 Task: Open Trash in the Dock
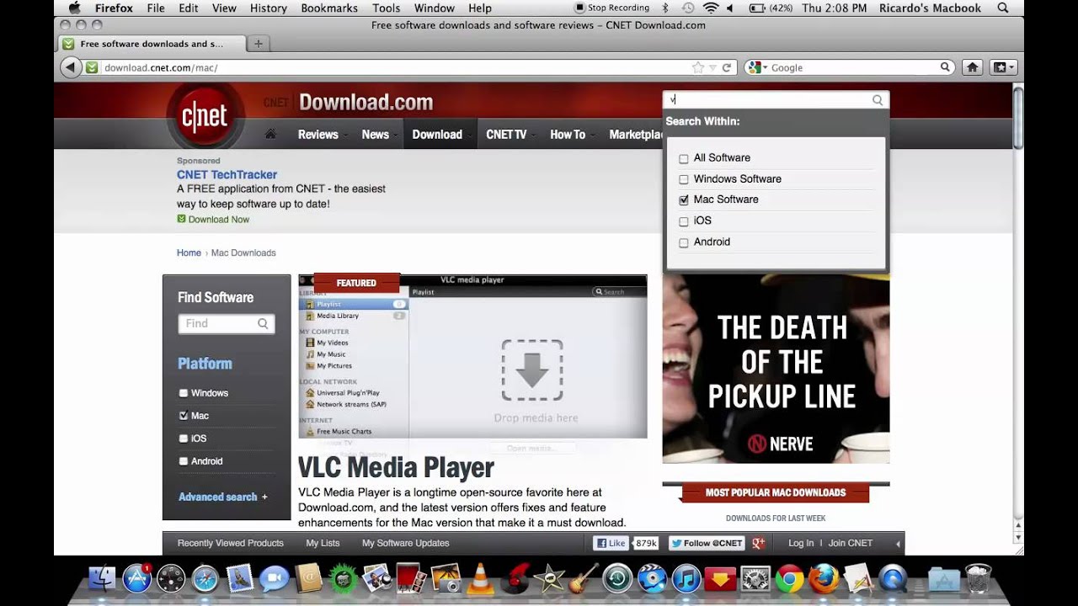tap(978, 579)
